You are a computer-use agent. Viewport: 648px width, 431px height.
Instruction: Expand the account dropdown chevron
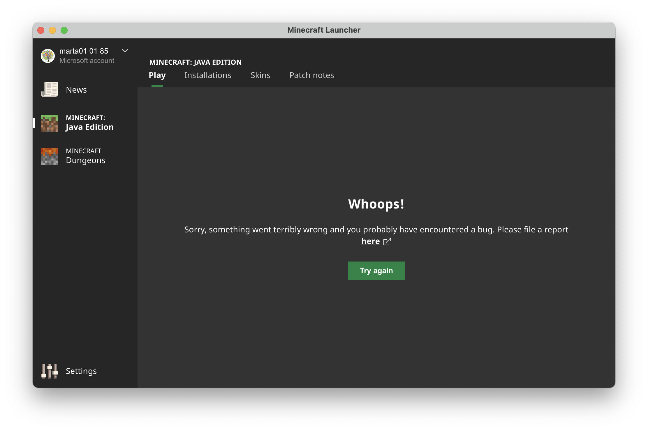pos(125,51)
